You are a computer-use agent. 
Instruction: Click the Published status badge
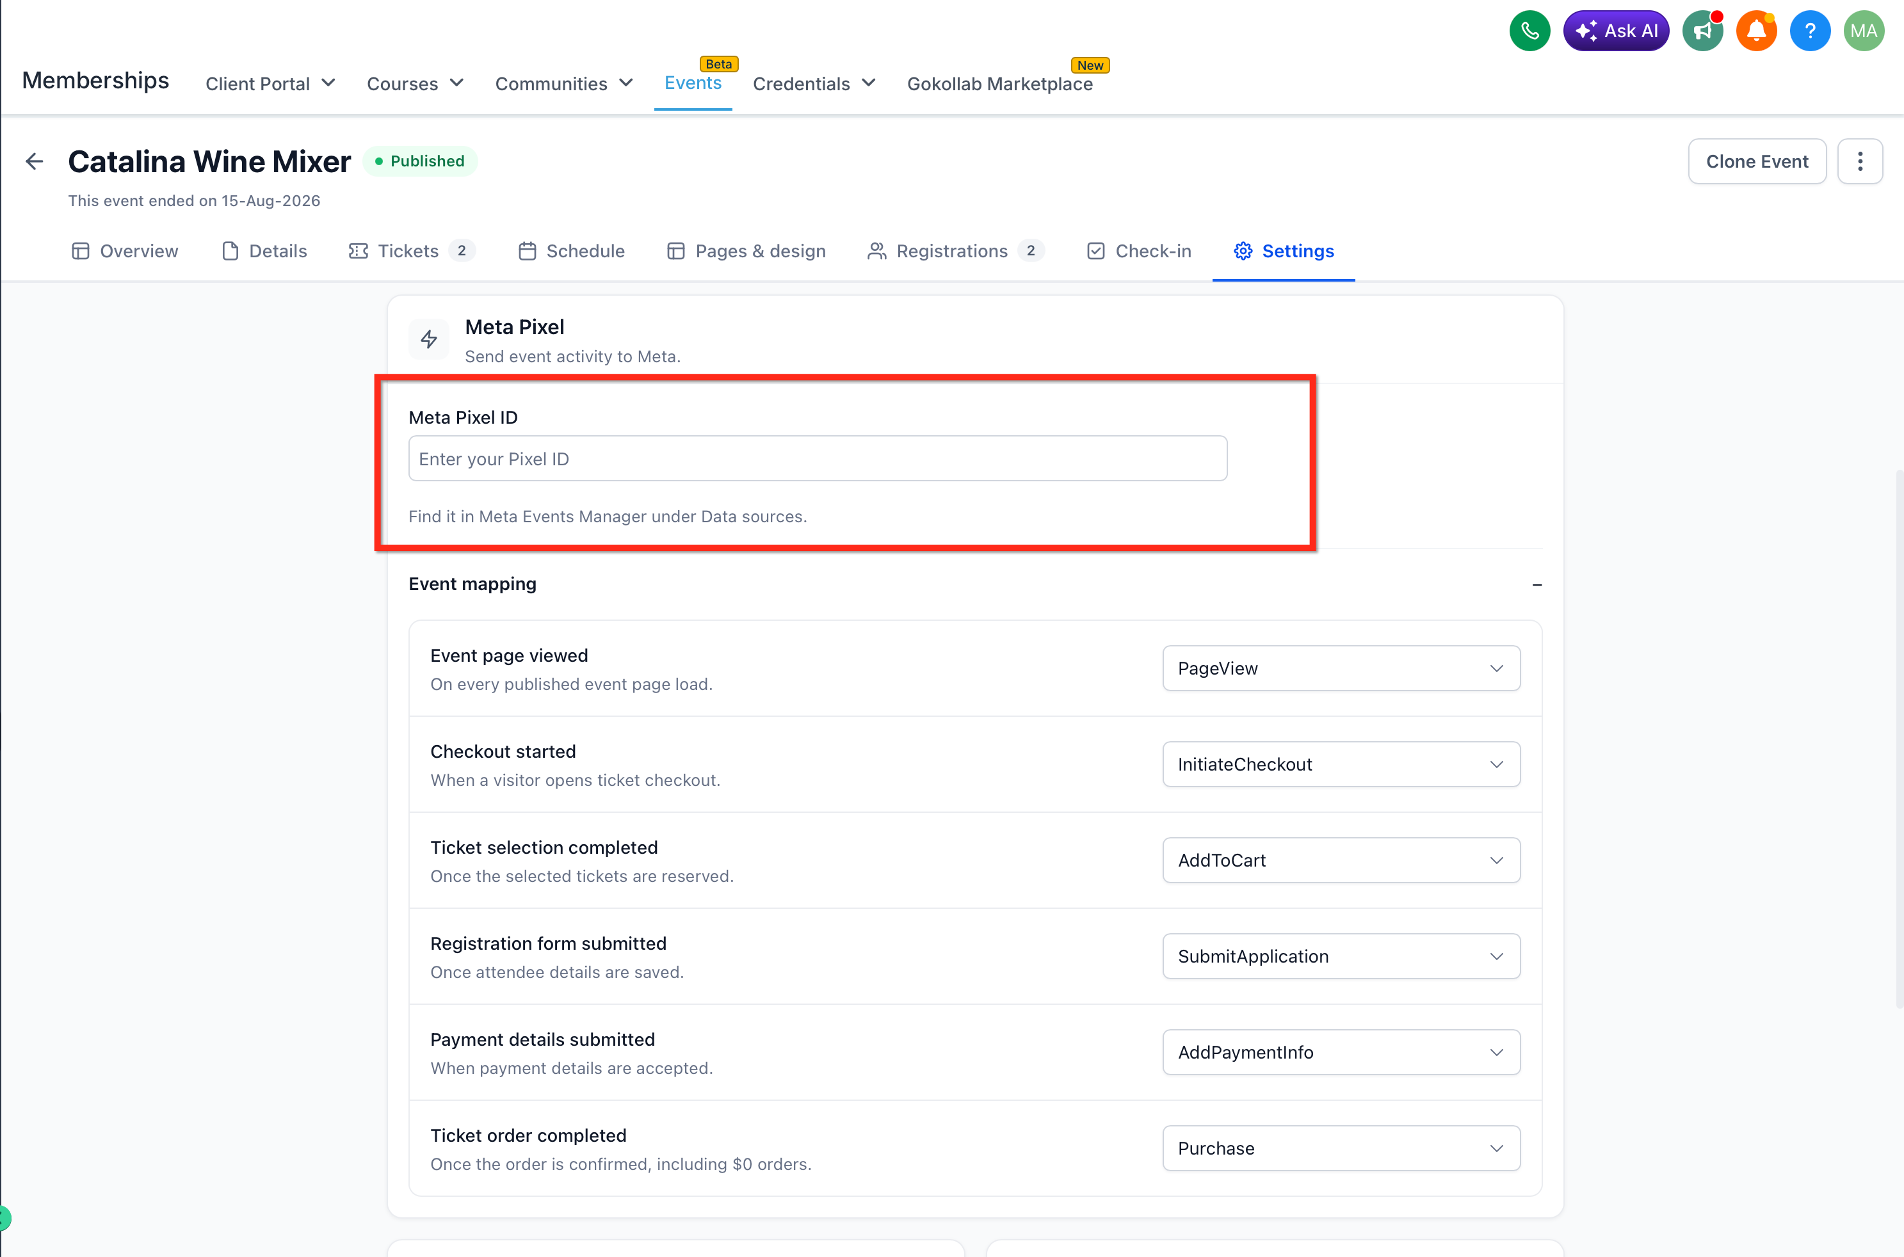pyautogui.click(x=420, y=161)
